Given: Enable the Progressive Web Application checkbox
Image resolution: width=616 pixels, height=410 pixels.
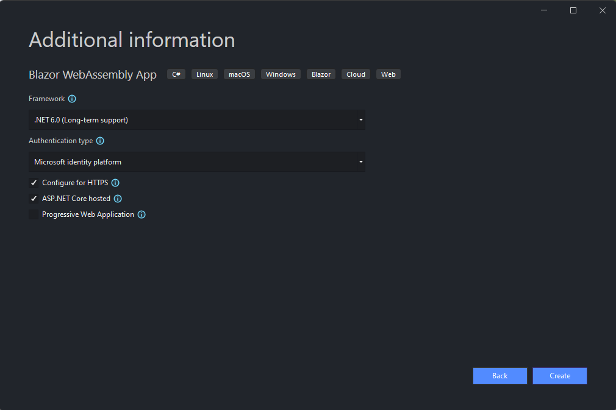Looking at the screenshot, I should pyautogui.click(x=34, y=214).
